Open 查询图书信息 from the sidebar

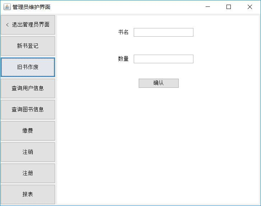tap(28, 110)
